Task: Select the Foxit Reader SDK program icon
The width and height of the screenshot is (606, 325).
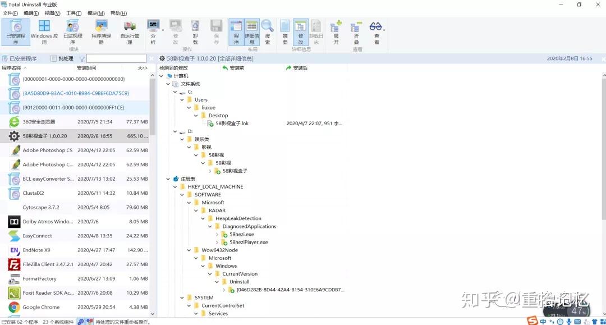Action: pyautogui.click(x=14, y=293)
